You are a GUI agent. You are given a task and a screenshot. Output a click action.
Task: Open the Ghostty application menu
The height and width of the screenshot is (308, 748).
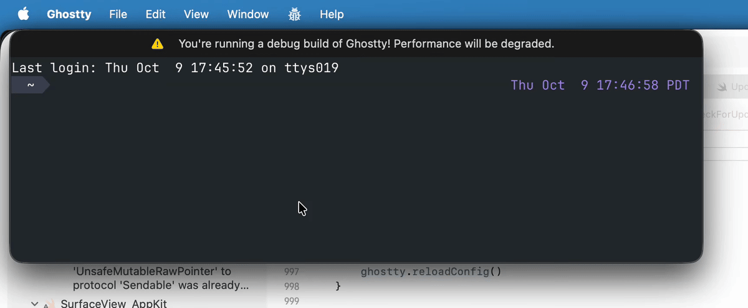point(69,14)
